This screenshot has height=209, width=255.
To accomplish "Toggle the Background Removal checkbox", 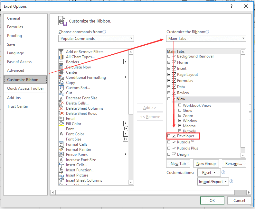I will pos(174,56).
